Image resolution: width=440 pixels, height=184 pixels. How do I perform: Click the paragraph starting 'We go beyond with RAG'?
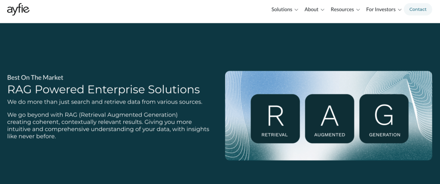[x=107, y=126]
